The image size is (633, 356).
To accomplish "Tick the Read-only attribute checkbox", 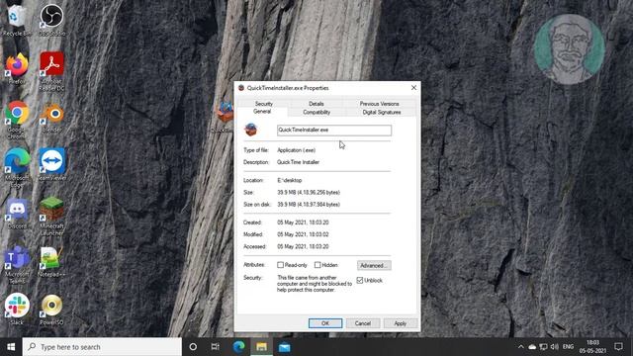I will coord(280,265).
